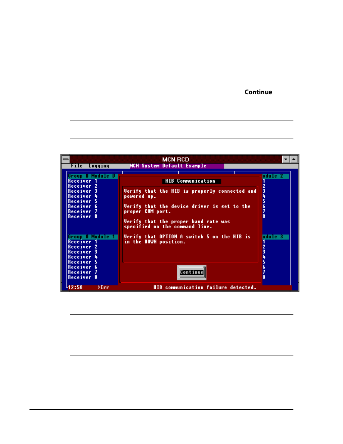Screen dimensions: 343x444
Task: Open the File menu
Action: point(77,166)
